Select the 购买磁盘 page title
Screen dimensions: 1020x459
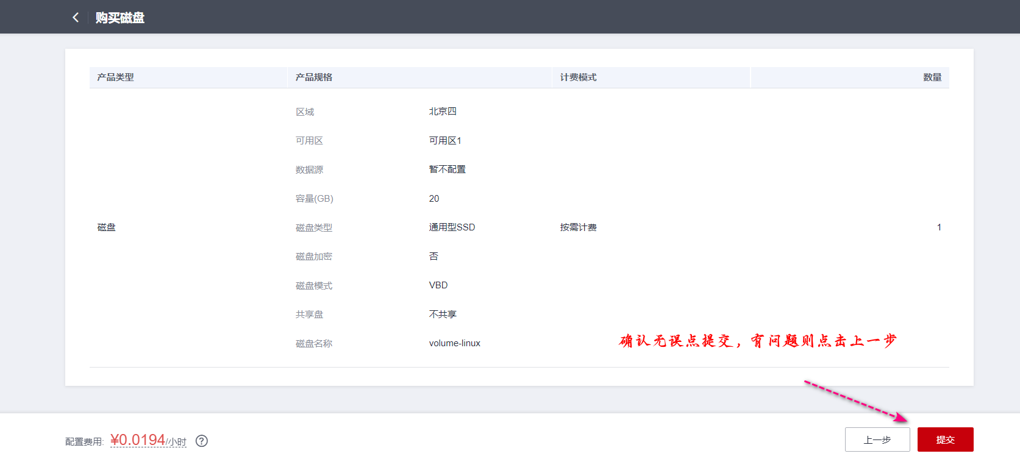coord(120,18)
